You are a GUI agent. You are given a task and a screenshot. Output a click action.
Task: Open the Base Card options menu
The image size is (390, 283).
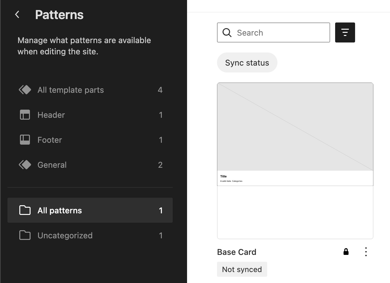pos(366,251)
